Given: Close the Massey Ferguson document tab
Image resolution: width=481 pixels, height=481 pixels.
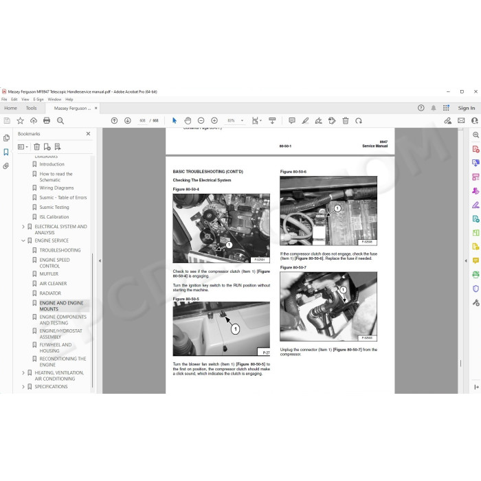Looking at the screenshot, I should point(96,108).
